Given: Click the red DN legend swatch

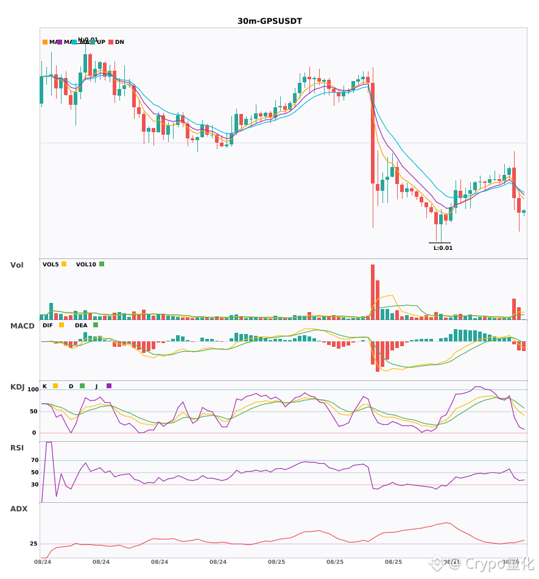Looking at the screenshot, I should [x=111, y=42].
